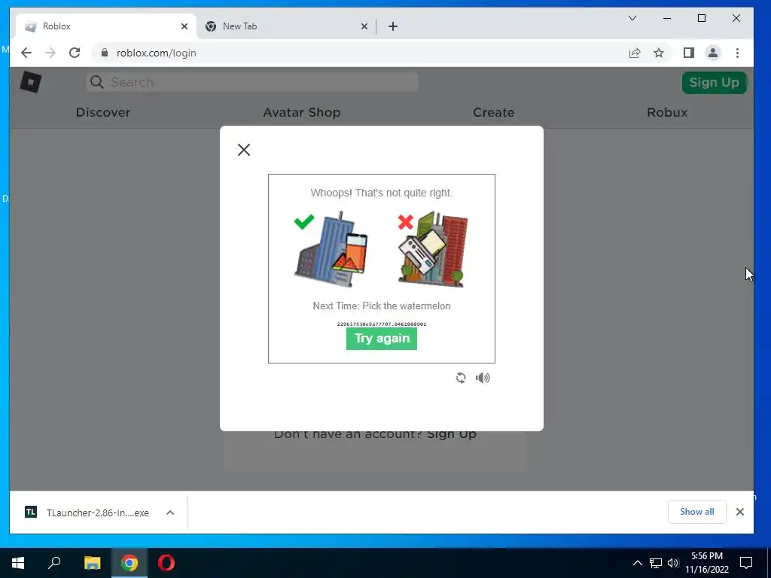Open the Create menu item
The width and height of the screenshot is (771, 578).
click(x=494, y=113)
